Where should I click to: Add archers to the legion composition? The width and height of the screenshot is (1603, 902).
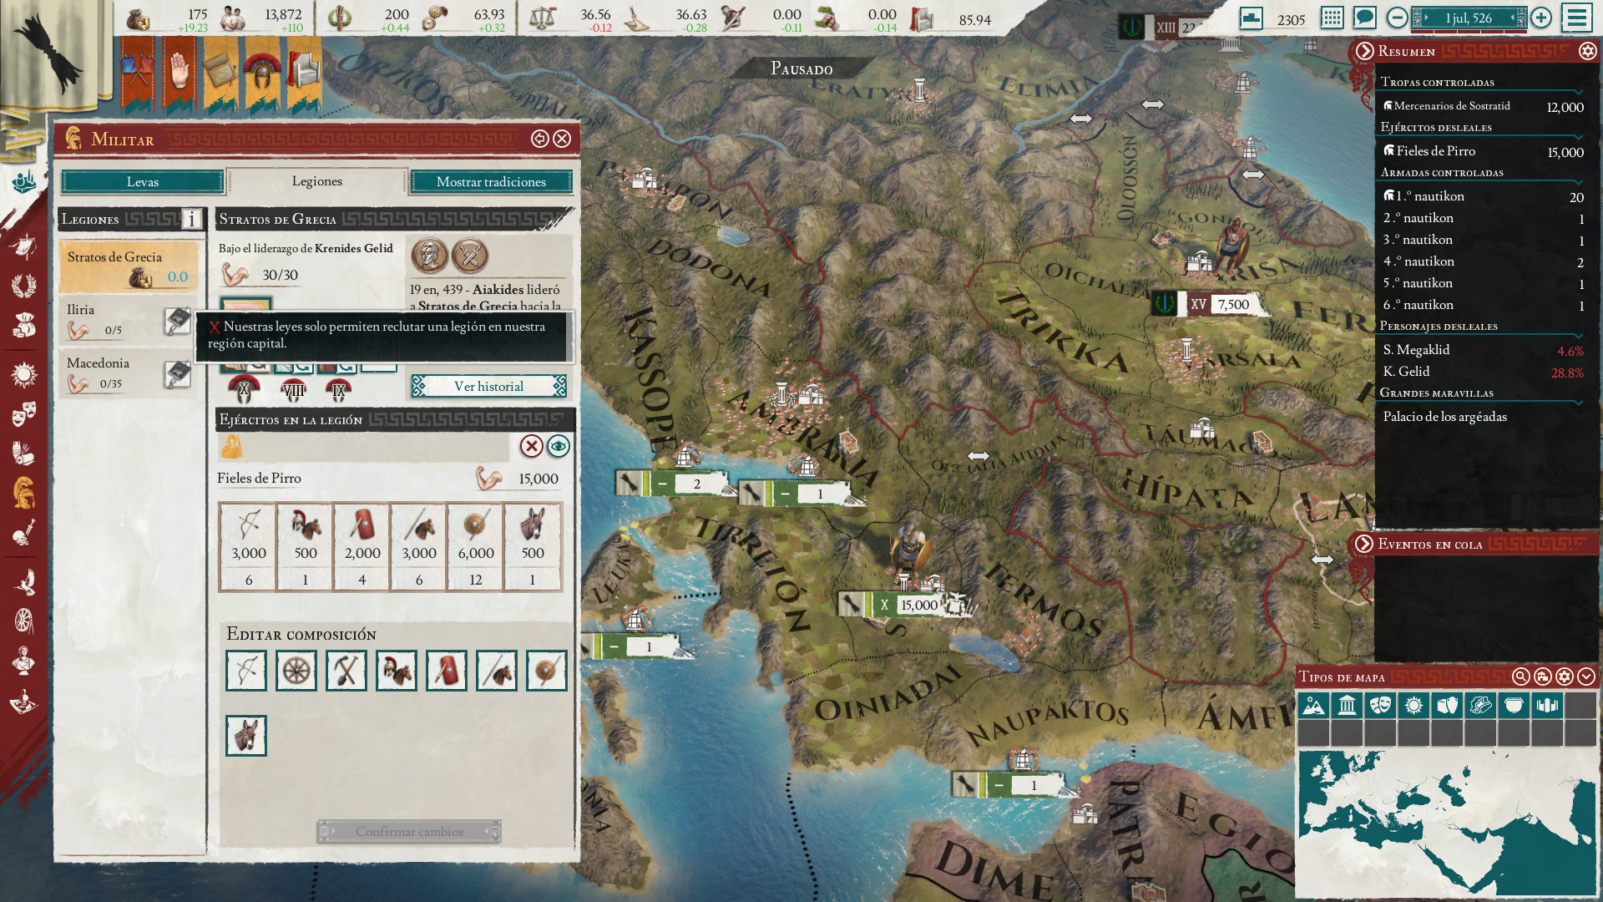coord(246,671)
